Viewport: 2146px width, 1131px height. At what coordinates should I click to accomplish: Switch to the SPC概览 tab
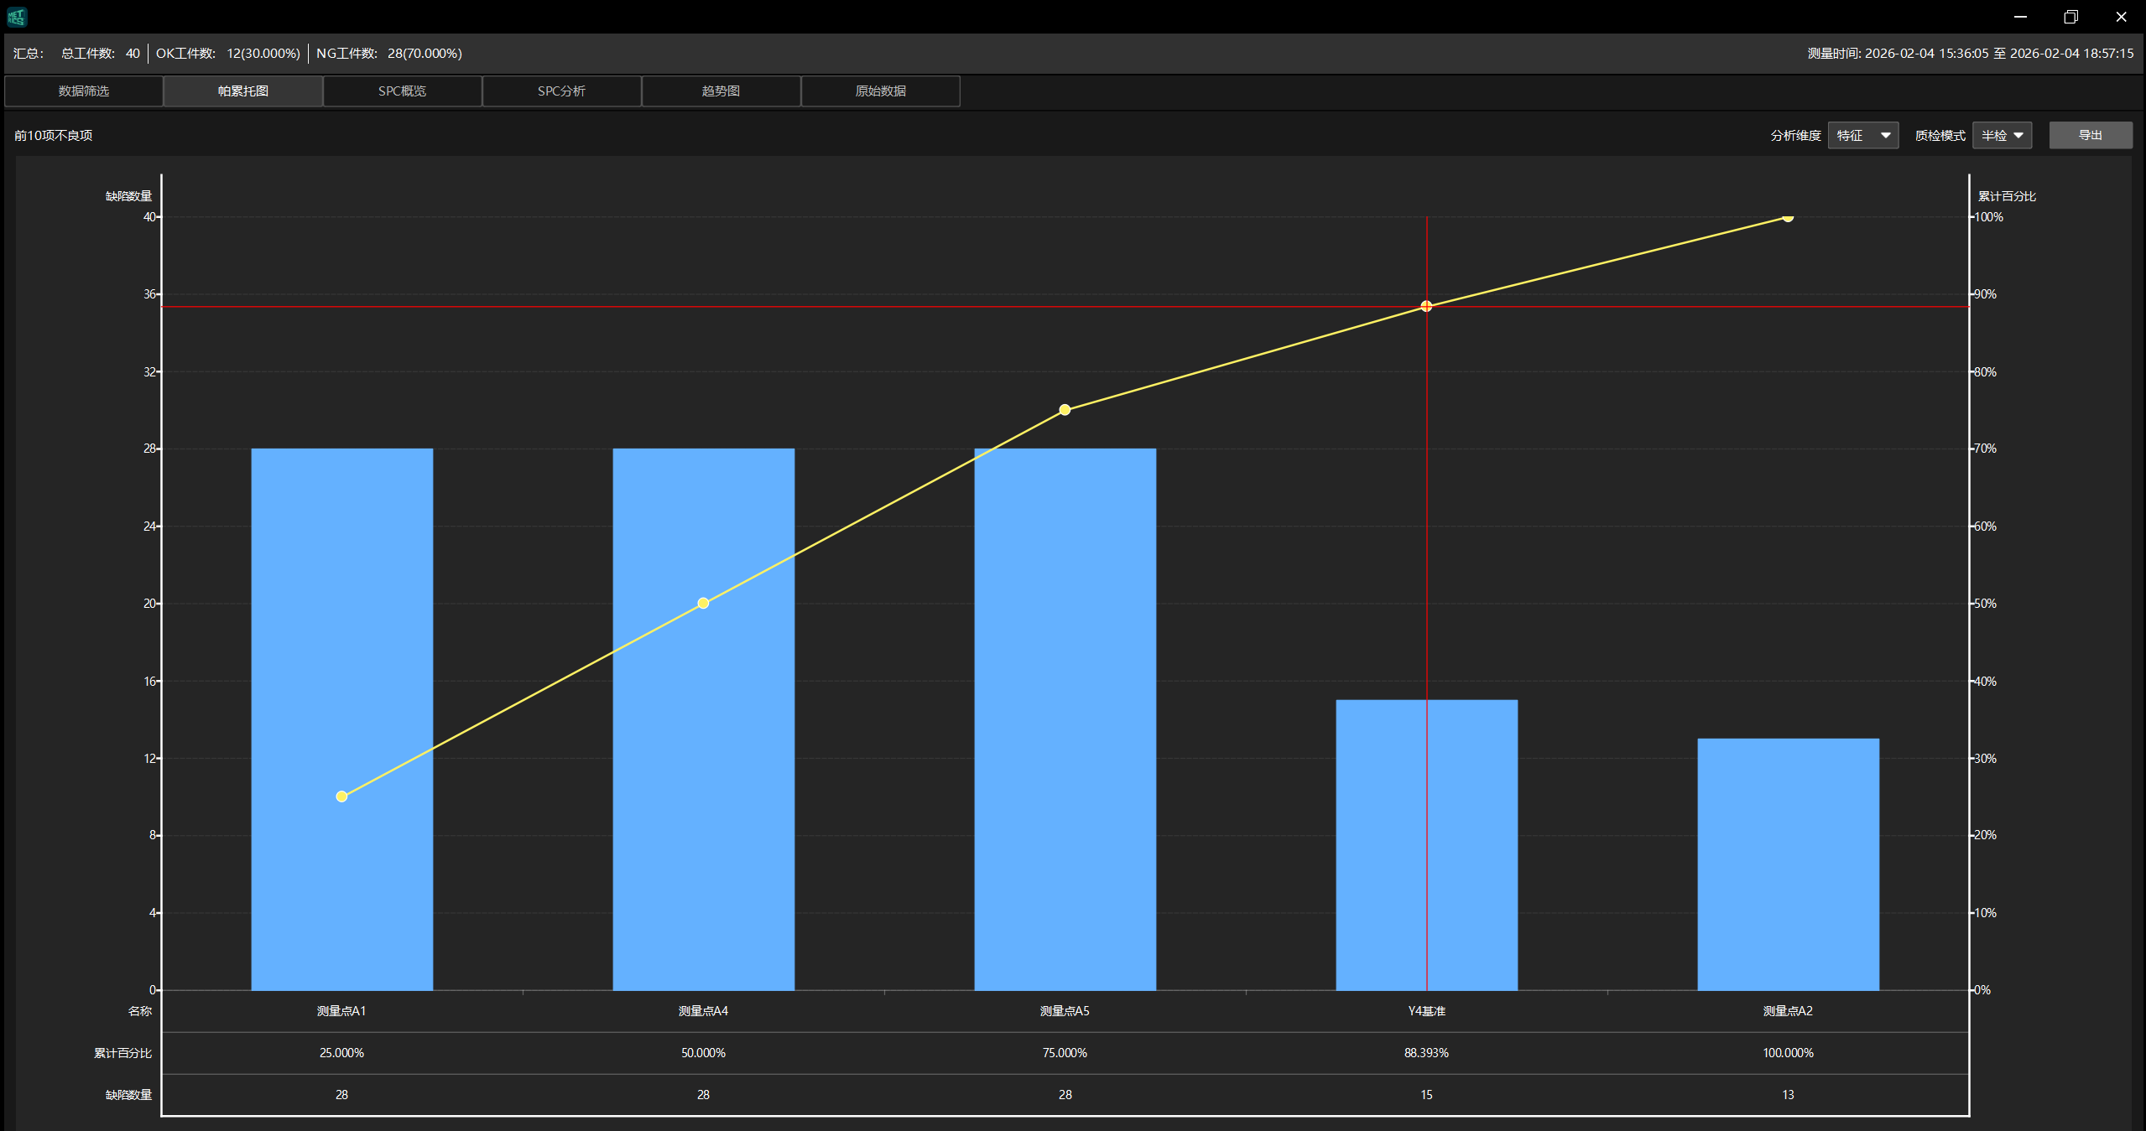click(x=402, y=91)
